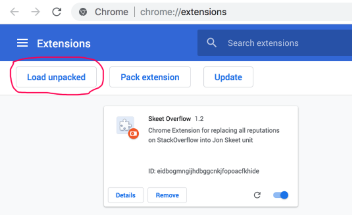Remove the Skeet Overflow extension
352x215 pixels.
click(x=167, y=195)
